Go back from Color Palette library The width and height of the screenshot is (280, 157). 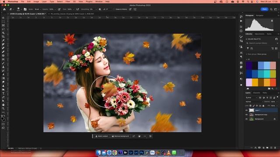click(x=246, y=39)
